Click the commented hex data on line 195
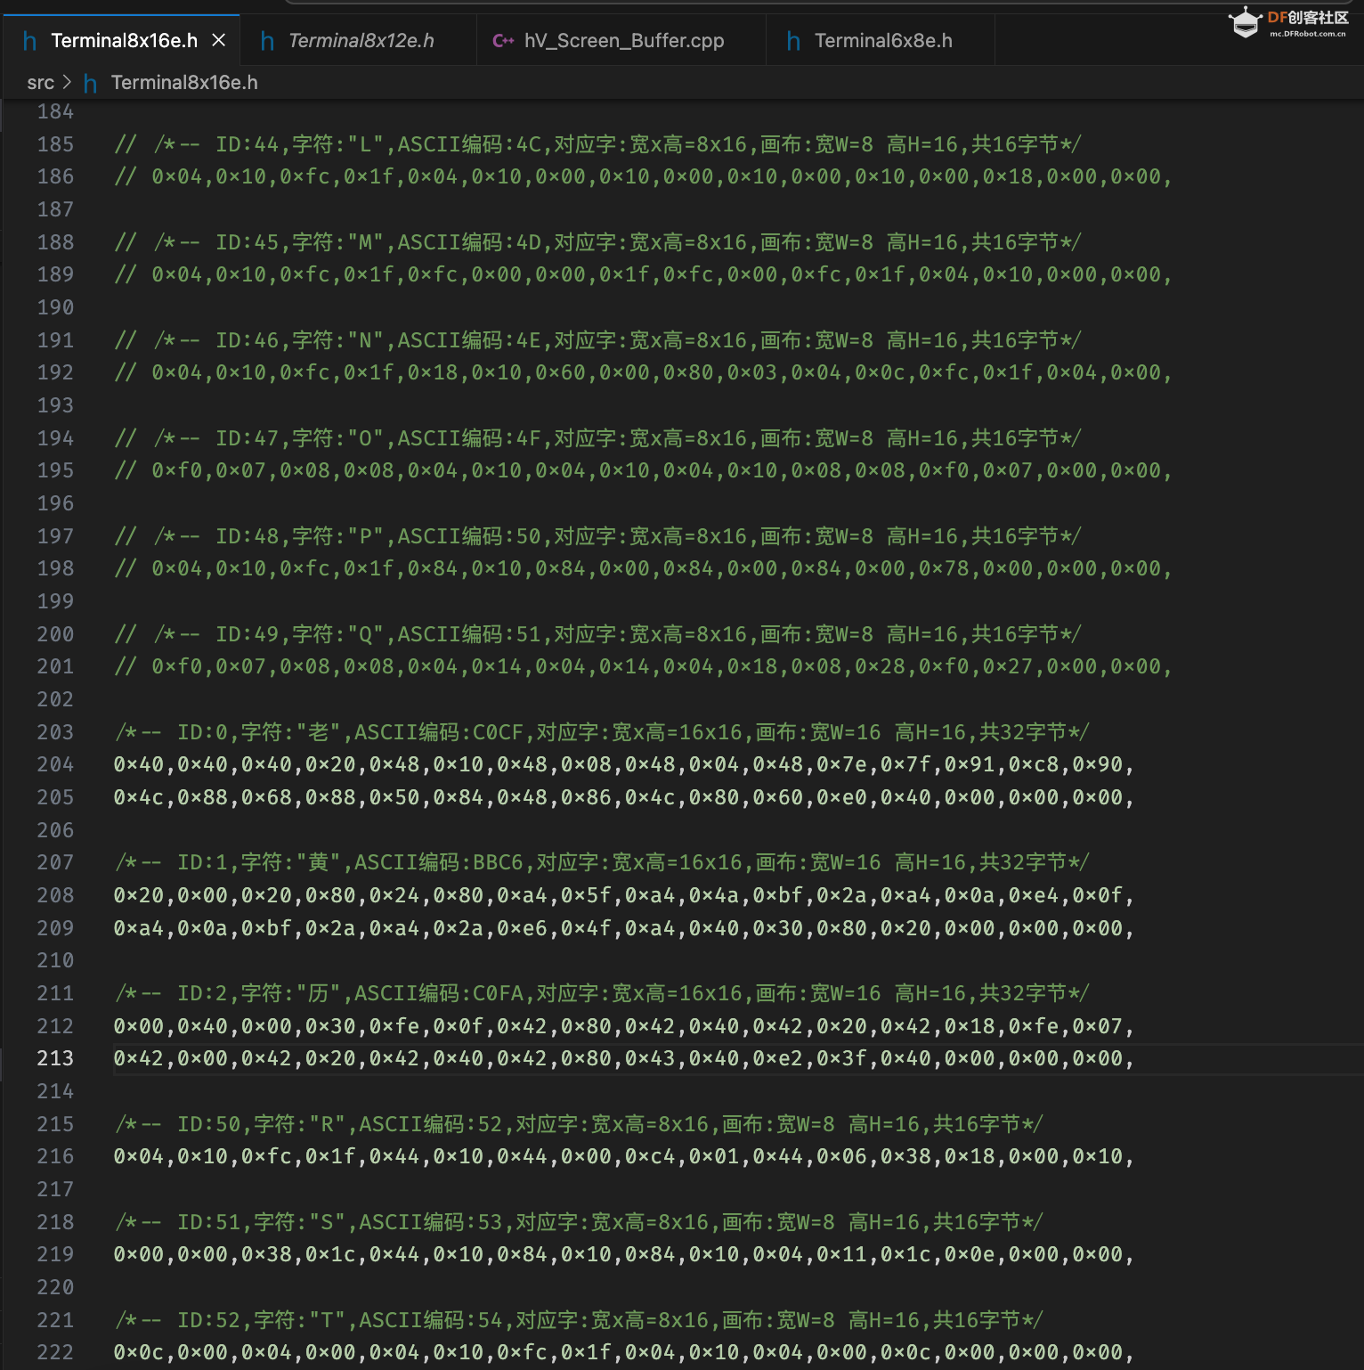 (x=644, y=470)
